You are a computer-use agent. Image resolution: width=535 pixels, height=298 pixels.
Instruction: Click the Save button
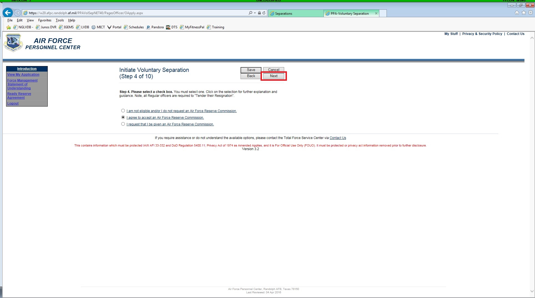tap(251, 70)
